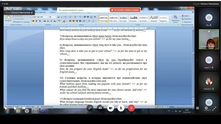The height and width of the screenshot is (124, 221).
Task: Align text left
Action: point(70,21)
